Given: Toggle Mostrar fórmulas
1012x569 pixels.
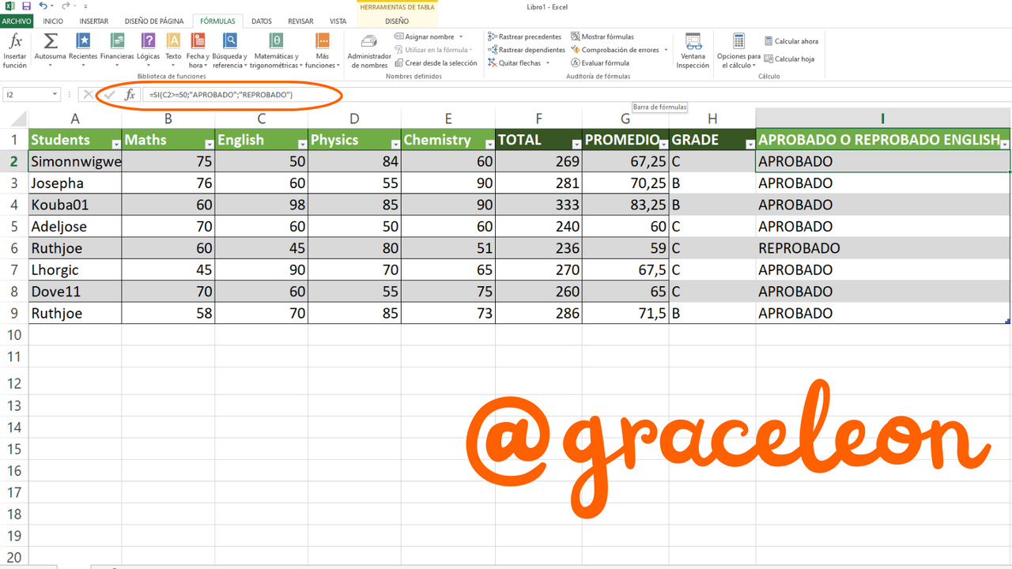Looking at the screenshot, I should pos(602,36).
